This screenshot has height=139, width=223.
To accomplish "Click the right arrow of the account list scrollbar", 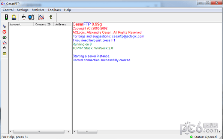I will 69,132.
